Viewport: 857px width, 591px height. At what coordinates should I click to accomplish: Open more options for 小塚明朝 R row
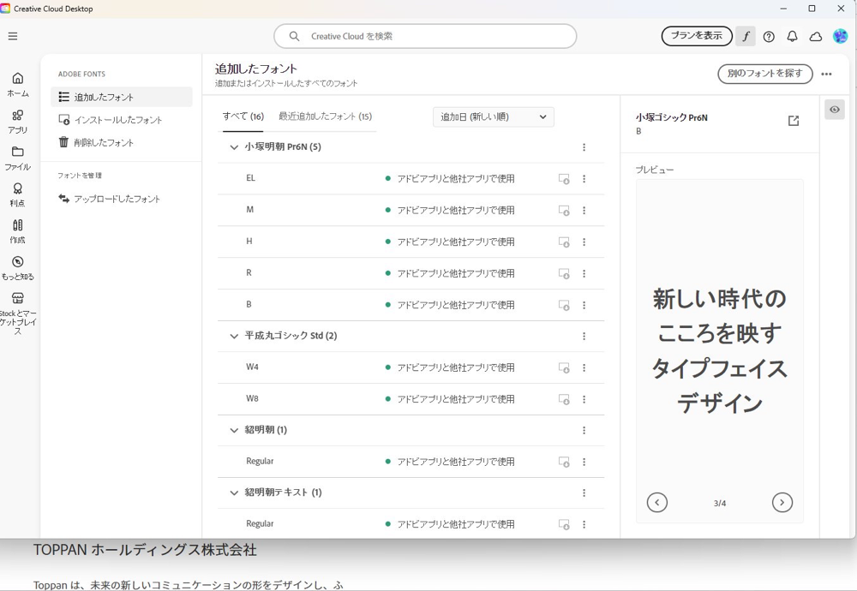pos(584,273)
